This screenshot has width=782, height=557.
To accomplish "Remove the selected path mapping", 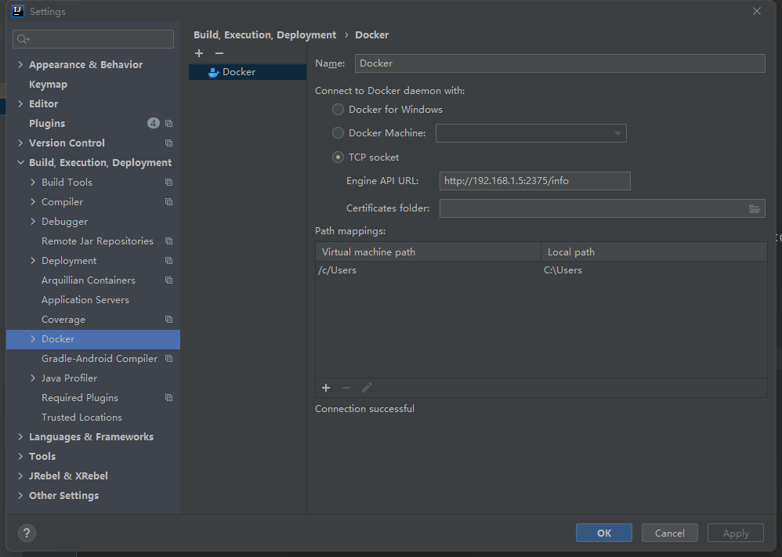I will click(346, 388).
